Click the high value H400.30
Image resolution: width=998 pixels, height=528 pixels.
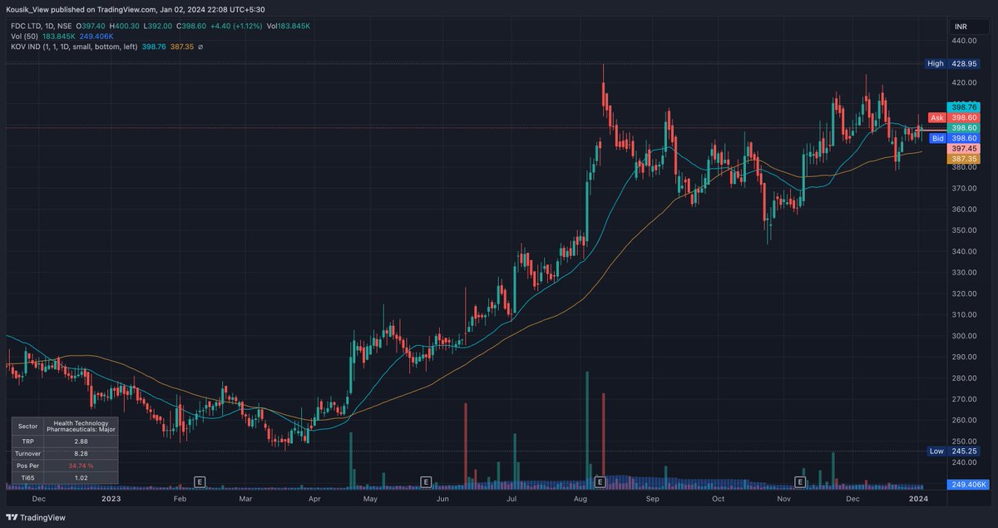coord(124,27)
